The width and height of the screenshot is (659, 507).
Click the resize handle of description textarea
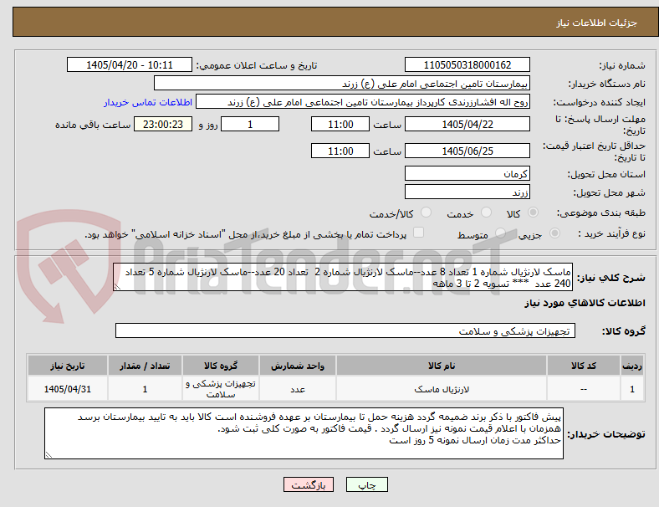[117, 287]
